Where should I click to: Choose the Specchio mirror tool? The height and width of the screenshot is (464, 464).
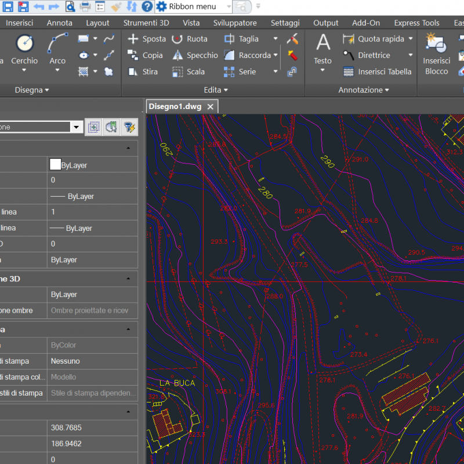[x=195, y=55]
